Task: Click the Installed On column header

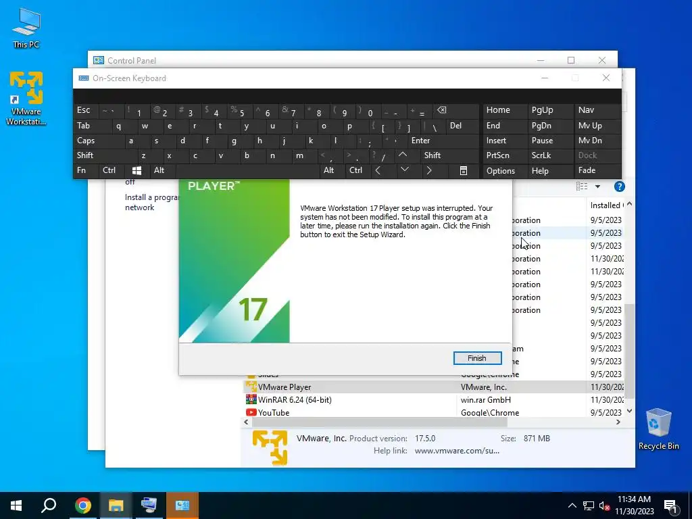Action: point(605,205)
